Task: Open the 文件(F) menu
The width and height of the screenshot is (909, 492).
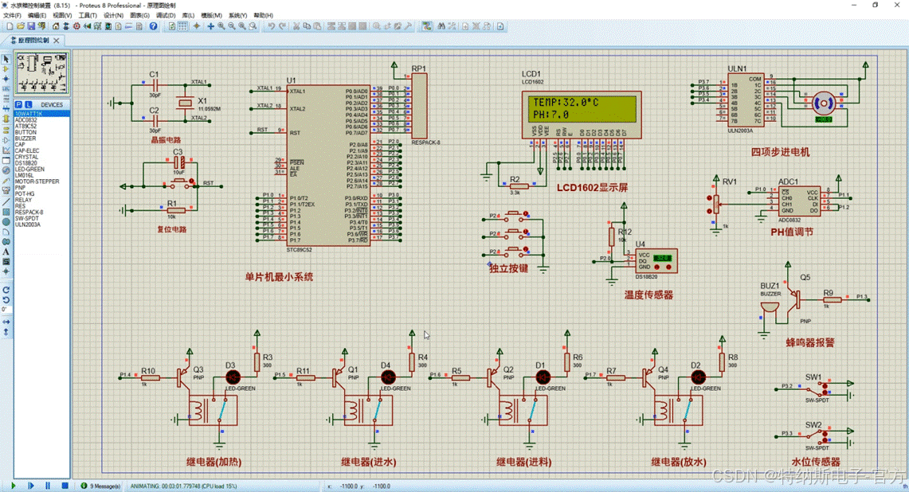Action: tap(12, 15)
